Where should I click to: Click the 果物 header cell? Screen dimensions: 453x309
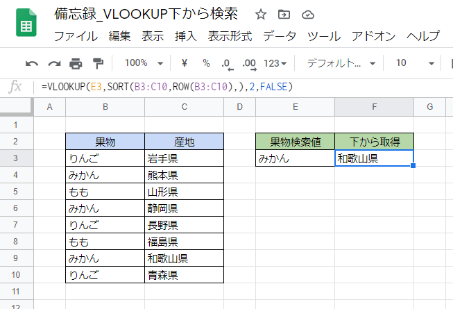click(x=105, y=142)
